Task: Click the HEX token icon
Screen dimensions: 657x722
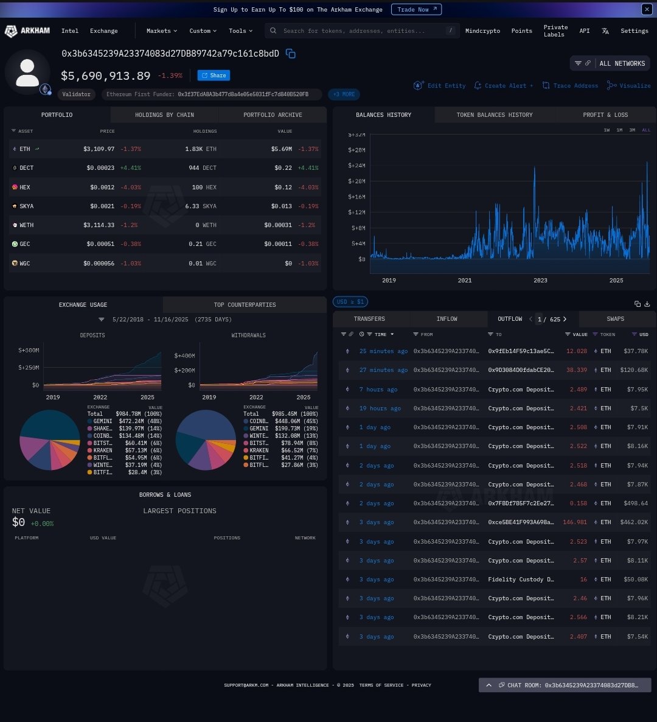Action: pos(15,187)
